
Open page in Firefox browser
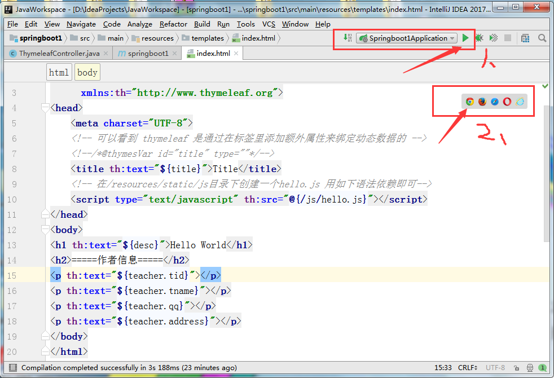pyautogui.click(x=482, y=102)
